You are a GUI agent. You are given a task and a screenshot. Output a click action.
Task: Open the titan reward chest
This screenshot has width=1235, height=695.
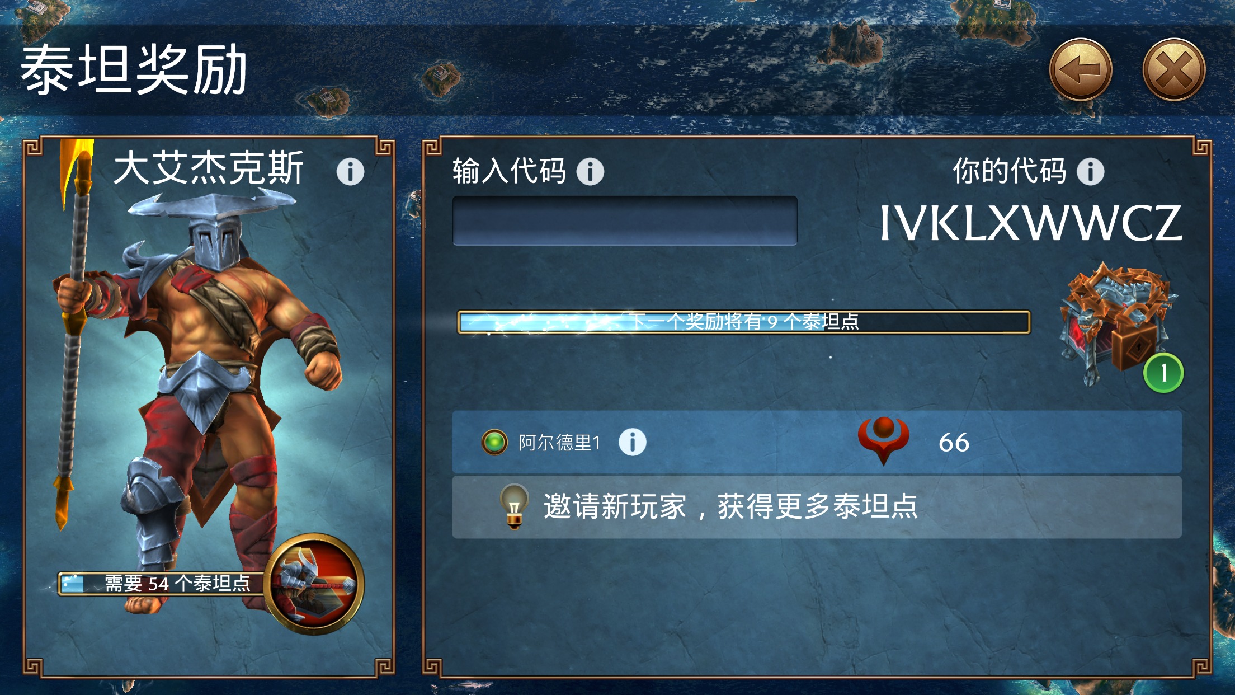[1116, 325]
